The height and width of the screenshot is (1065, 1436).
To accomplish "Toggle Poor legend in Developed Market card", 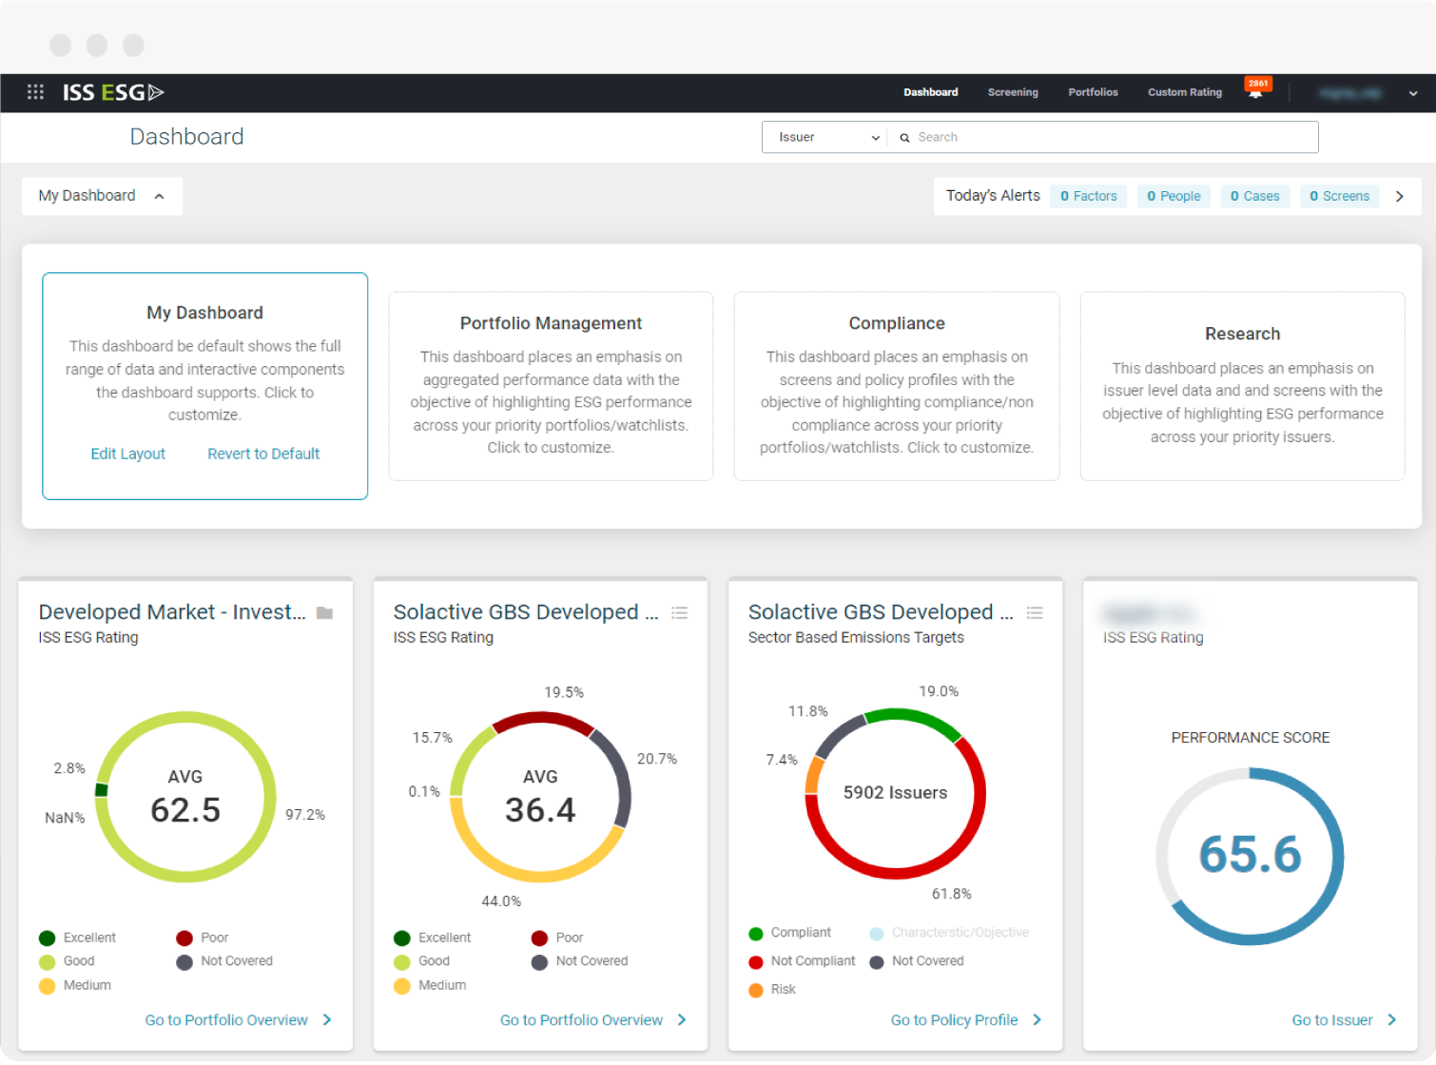I will pyautogui.click(x=203, y=938).
